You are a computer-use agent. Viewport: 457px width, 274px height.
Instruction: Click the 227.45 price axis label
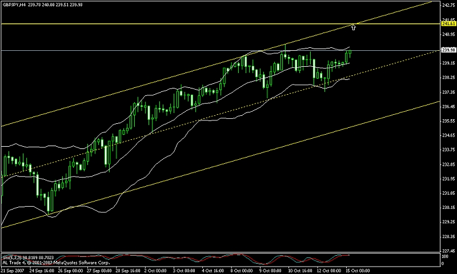point(448,251)
